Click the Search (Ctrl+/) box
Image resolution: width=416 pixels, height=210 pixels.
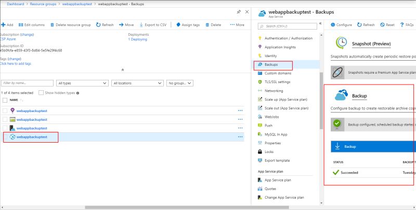pyautogui.click(x=288, y=26)
